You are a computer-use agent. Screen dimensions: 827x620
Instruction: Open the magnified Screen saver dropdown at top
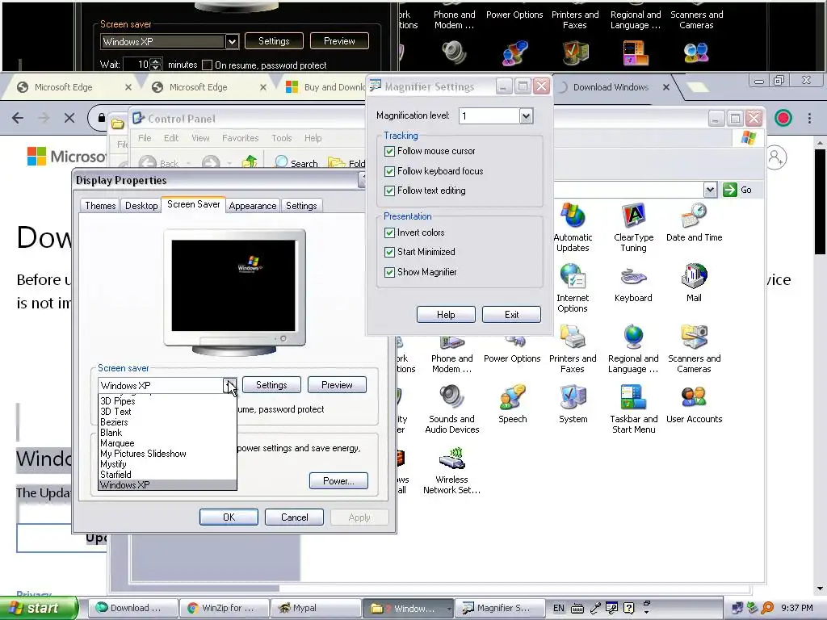[232, 41]
